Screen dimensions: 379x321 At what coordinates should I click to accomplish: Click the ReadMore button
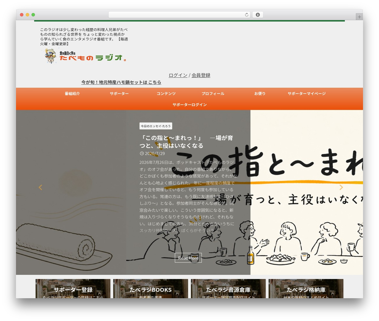point(188,258)
